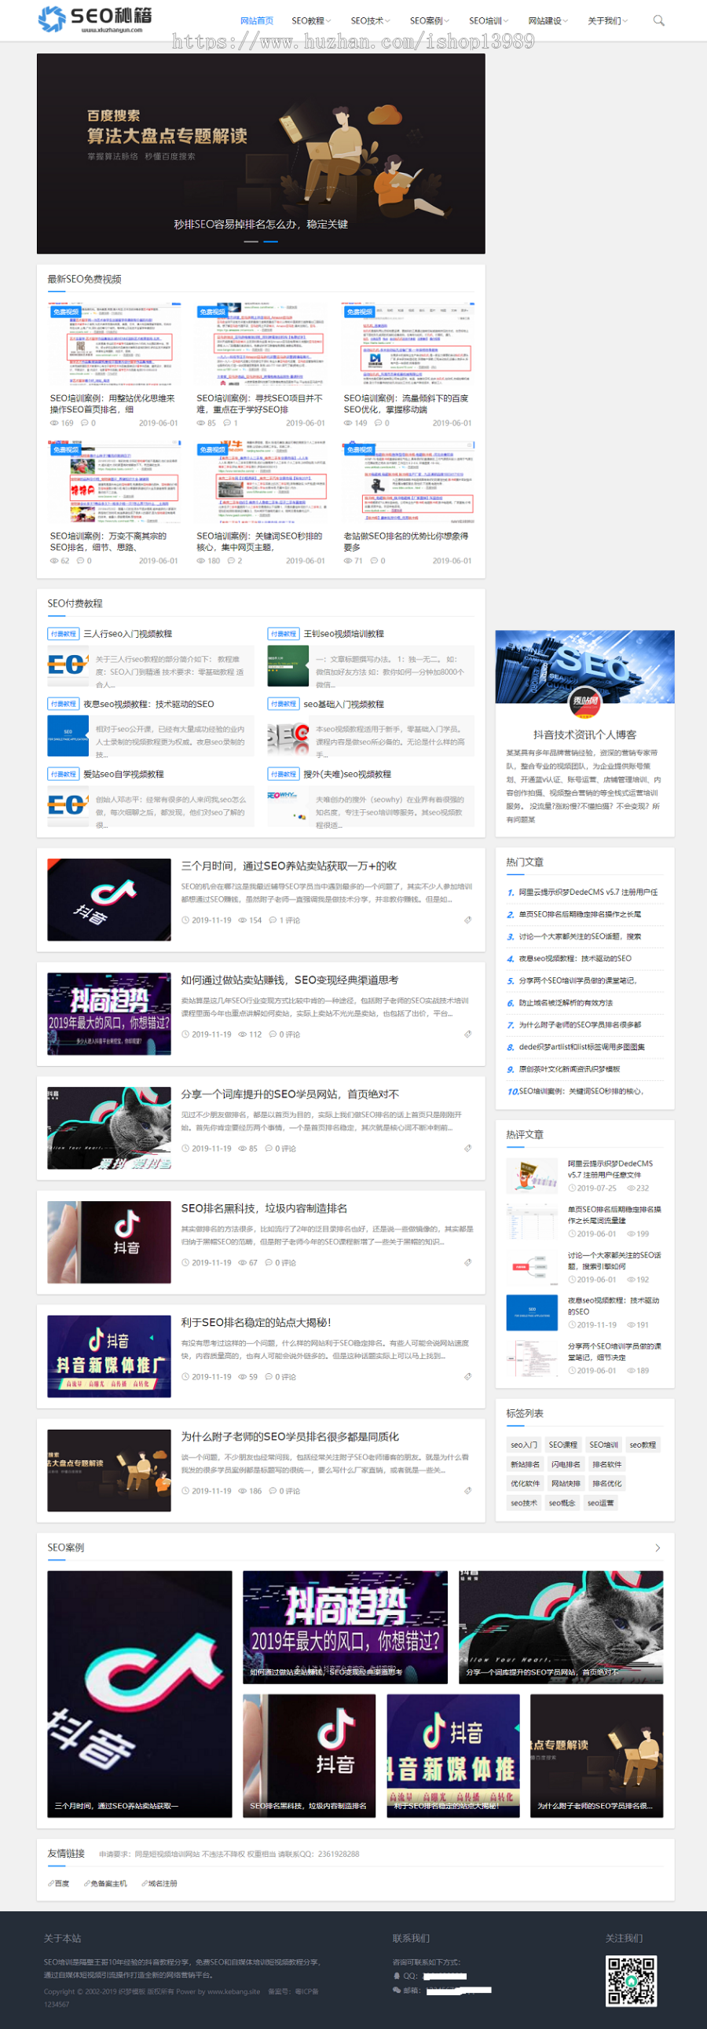Open hot article 阿里云提示织梦DedeCMS v5.7
The height and width of the screenshot is (2029, 707).
click(588, 892)
